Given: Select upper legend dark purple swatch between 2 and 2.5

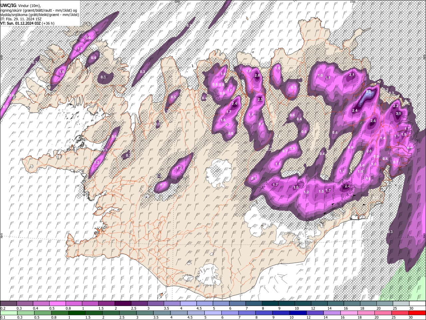Looking at the screenshot, I should click(122, 303).
